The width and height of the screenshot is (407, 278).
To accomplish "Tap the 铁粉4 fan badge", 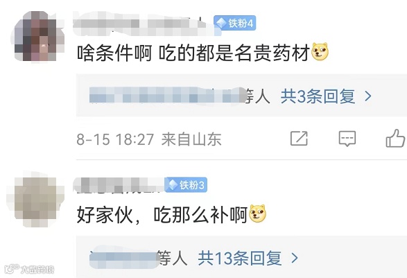I will coord(234,23).
